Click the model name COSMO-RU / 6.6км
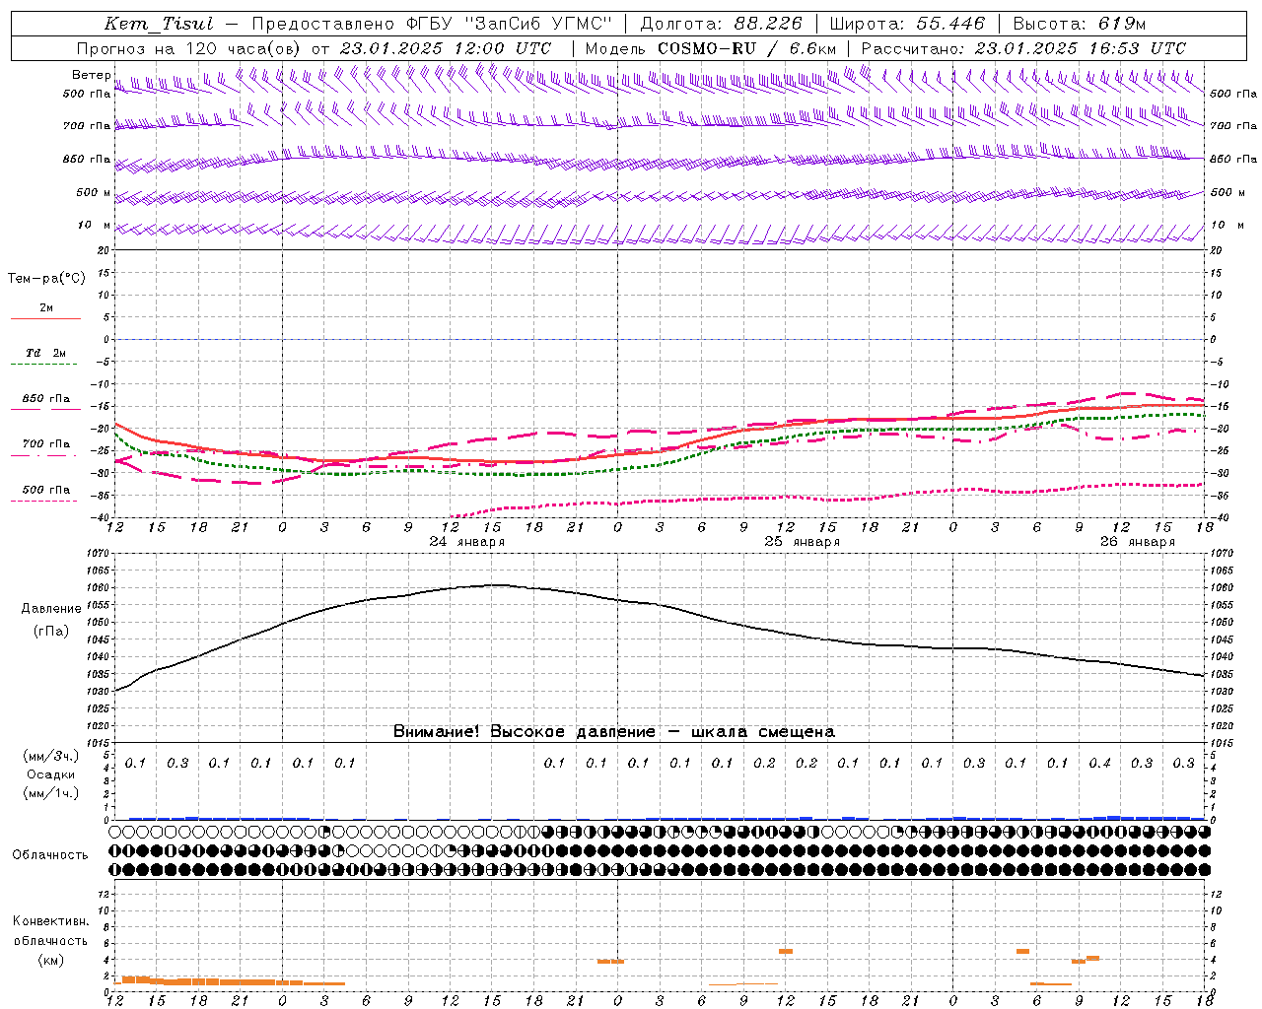This screenshot has height=1009, width=1262. pyautogui.click(x=746, y=48)
